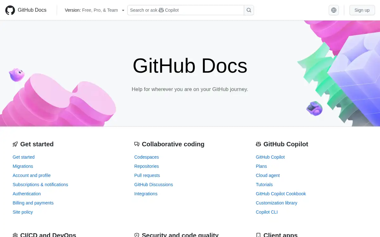The height and width of the screenshot is (237, 380).
Task: Open the Copilot CLI link
Action: (x=267, y=212)
